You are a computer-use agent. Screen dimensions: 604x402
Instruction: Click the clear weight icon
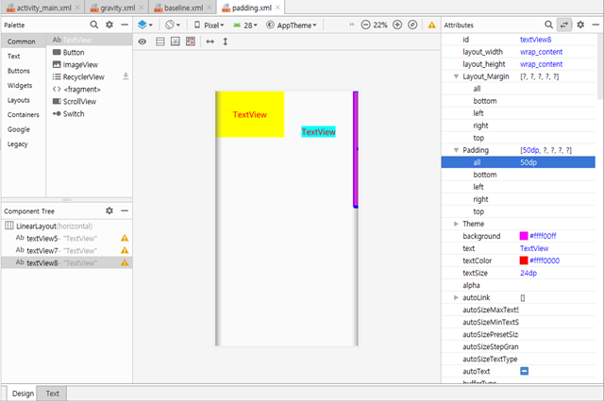point(191,42)
